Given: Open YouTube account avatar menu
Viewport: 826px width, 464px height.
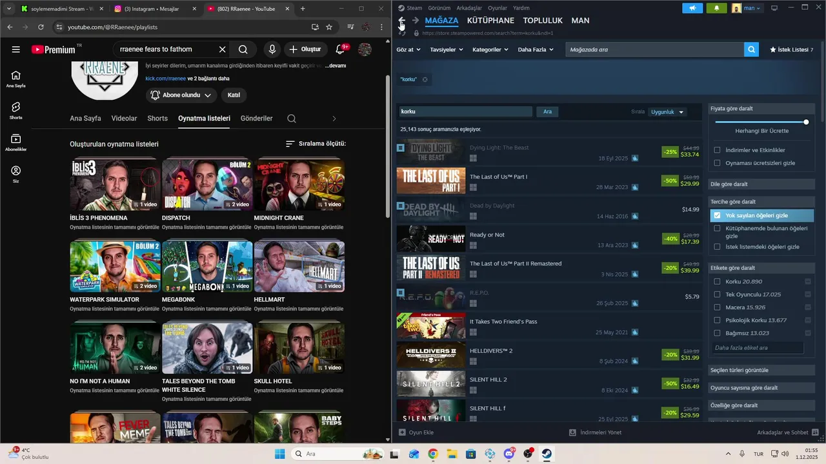Looking at the screenshot, I should pyautogui.click(x=365, y=50).
